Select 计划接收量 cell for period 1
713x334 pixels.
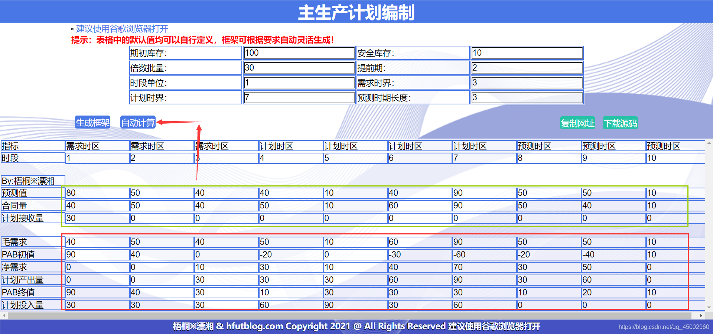[97, 218]
